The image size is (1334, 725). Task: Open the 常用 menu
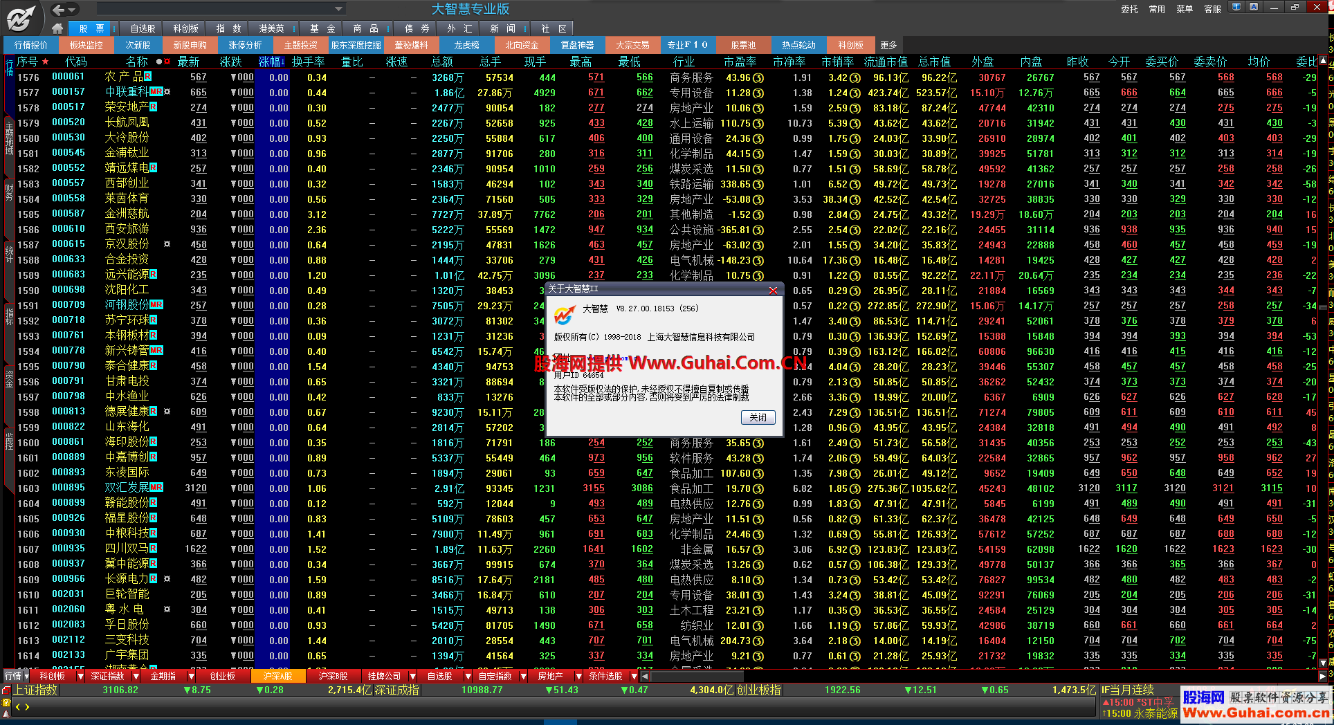coord(1157,9)
